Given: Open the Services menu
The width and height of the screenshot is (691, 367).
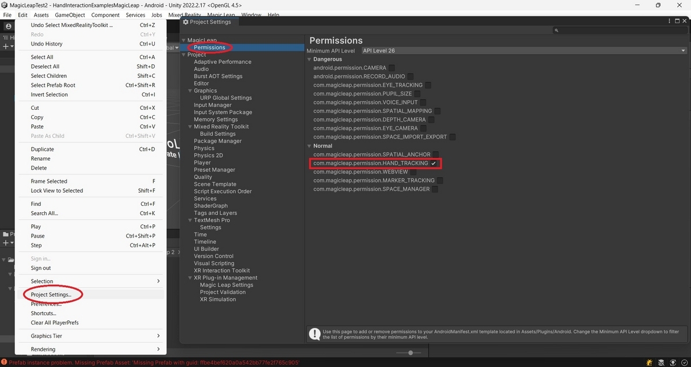Looking at the screenshot, I should tap(135, 15).
